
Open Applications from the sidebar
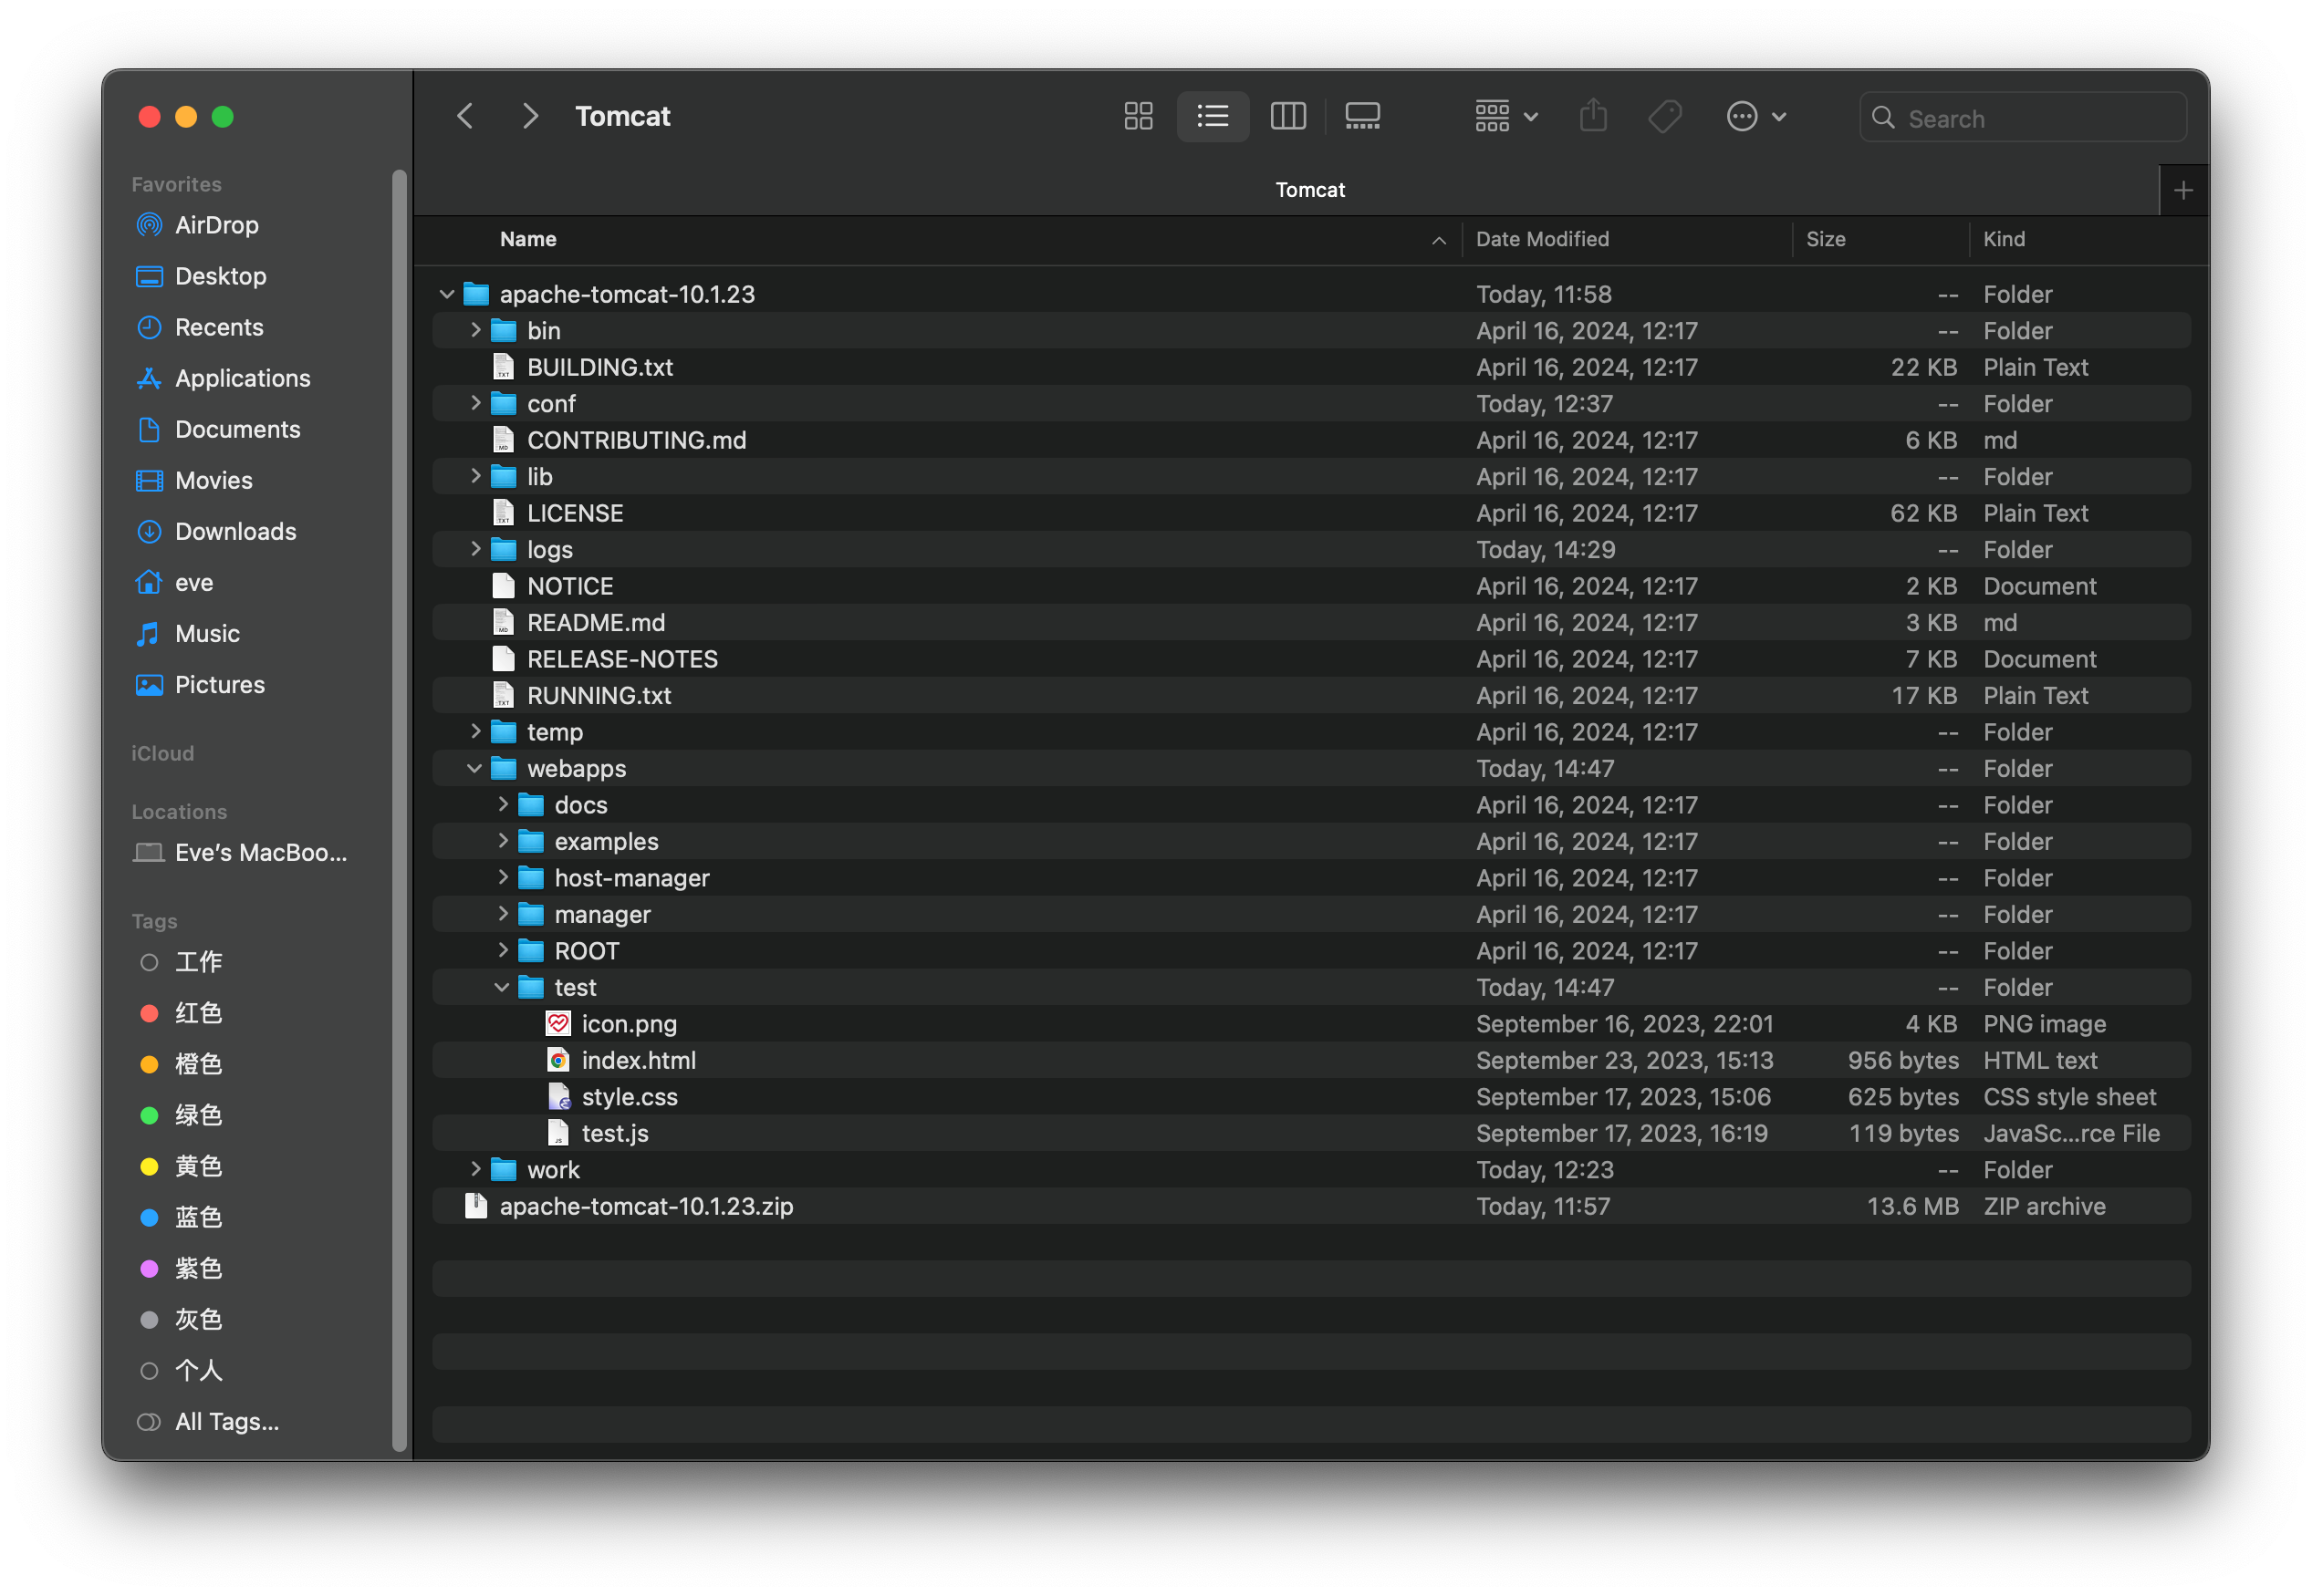tap(242, 378)
